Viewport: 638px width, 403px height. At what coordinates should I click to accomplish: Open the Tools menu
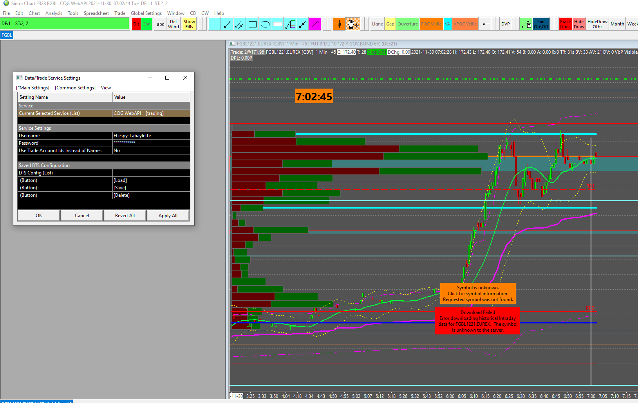tap(73, 13)
